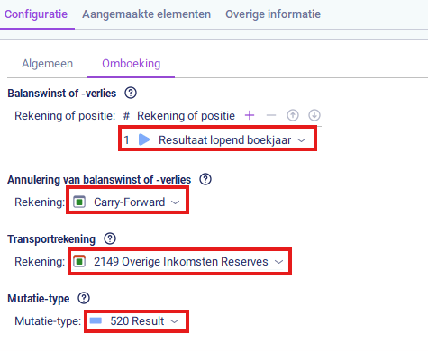428x351 pixels.
Task: Click the 520 Result blue icon
Action: point(96,320)
